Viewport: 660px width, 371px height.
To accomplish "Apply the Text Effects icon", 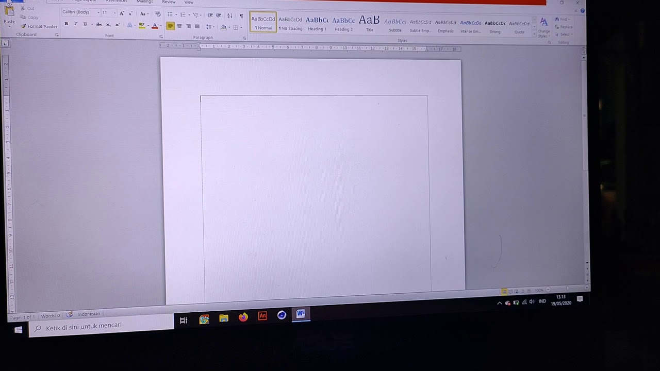I will click(129, 25).
